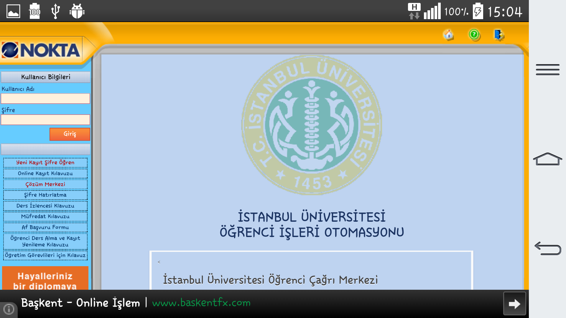Viewport: 566px width, 318px height.
Task: Tap the Android debugging bug icon
Action: [77, 11]
